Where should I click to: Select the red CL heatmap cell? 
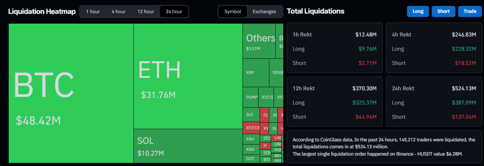click(x=264, y=115)
